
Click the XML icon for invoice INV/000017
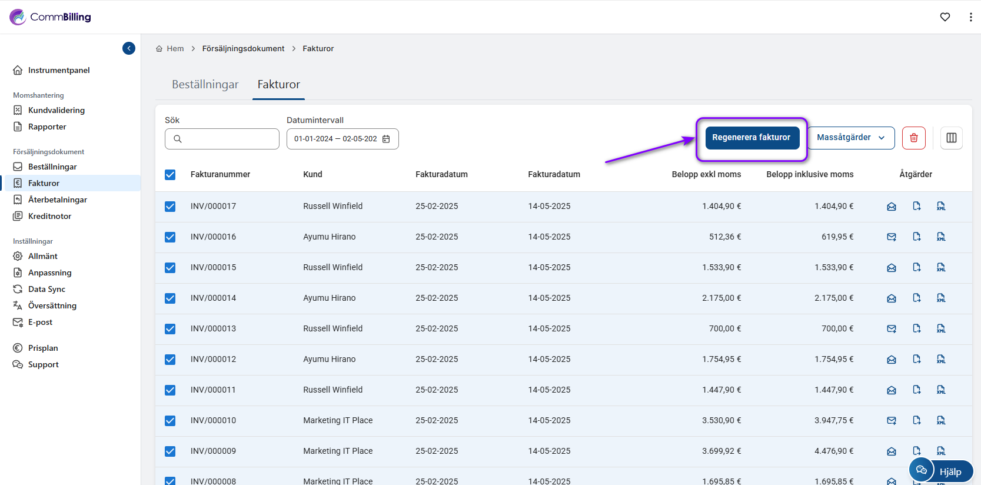(941, 206)
